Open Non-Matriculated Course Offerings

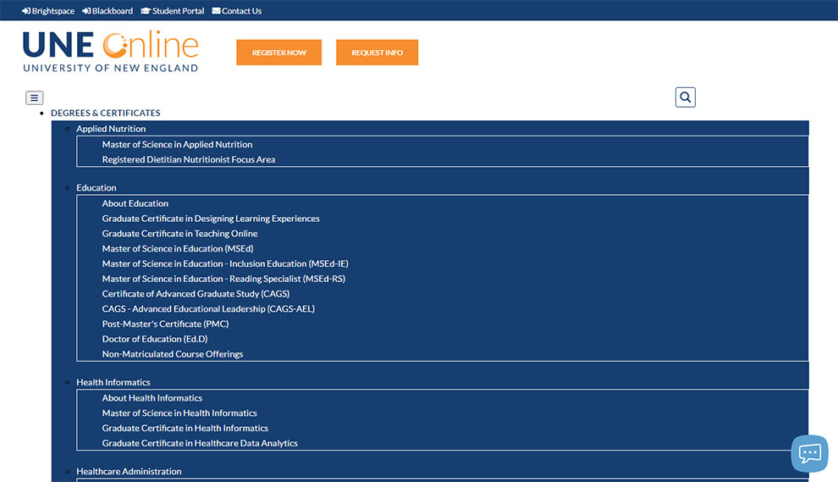coord(173,353)
